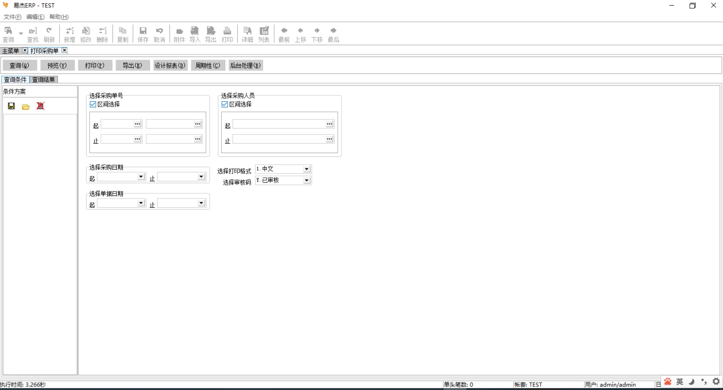The image size is (723, 390).
Task: Click the 查询 toolbar icon
Action: click(x=8, y=34)
